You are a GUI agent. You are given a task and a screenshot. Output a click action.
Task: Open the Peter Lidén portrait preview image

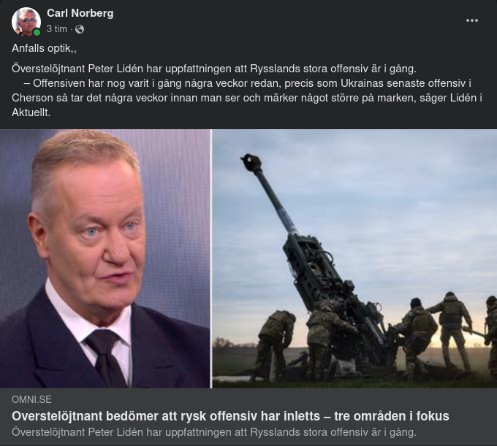pos(105,258)
